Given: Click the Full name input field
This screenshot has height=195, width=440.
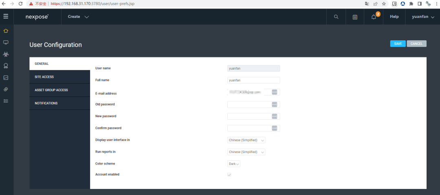Looking at the screenshot, I should pos(254,80).
